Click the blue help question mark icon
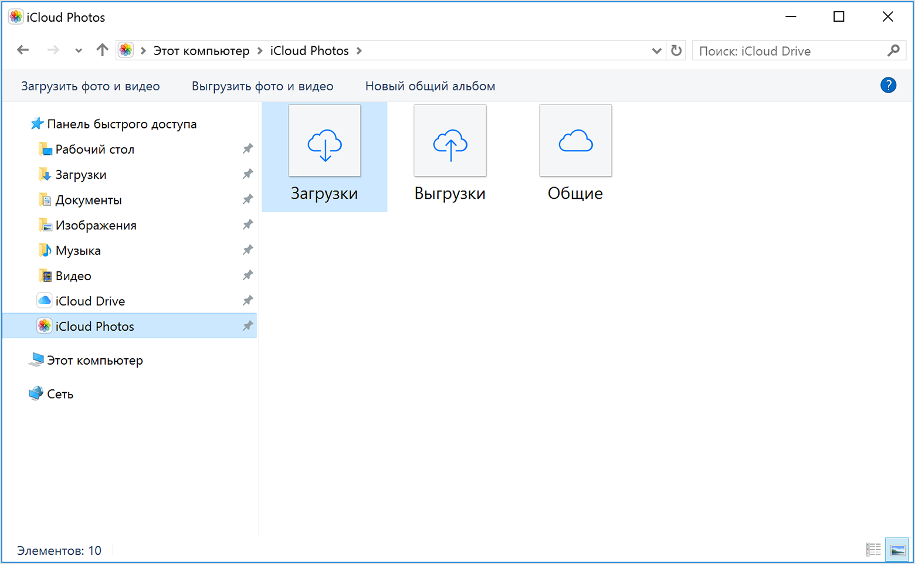 pos(888,86)
